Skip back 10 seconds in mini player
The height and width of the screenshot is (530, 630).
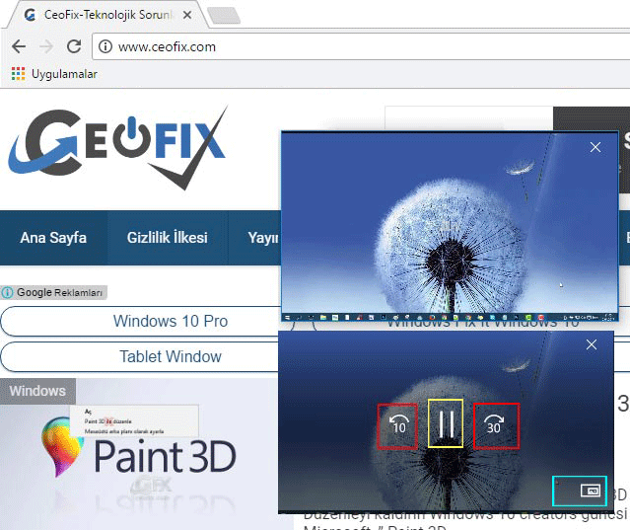point(397,425)
